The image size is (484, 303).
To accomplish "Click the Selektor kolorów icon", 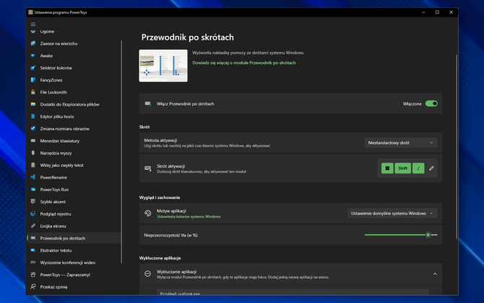I will (x=33, y=68).
